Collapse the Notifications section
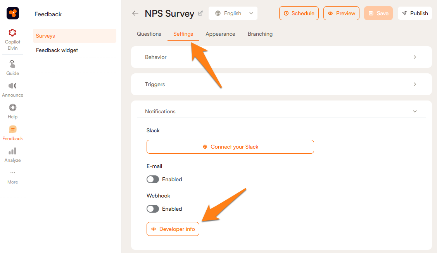Viewport: 437px width, 253px height. [x=415, y=111]
